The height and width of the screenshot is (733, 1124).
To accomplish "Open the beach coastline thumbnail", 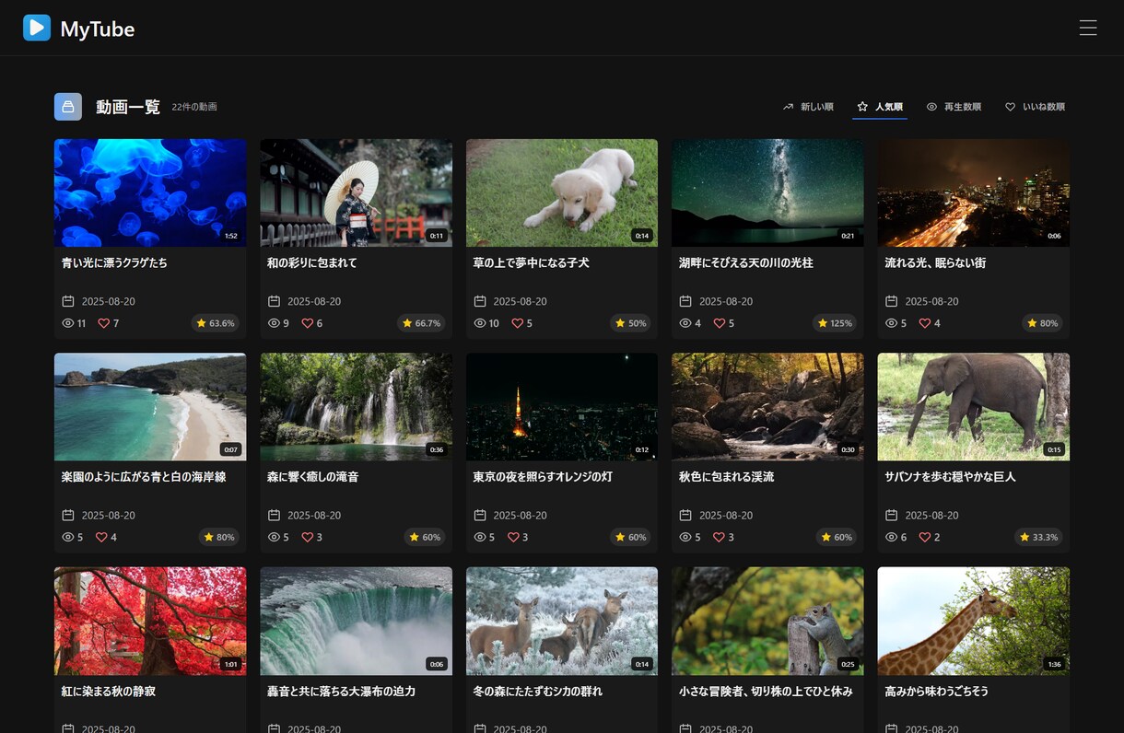I will [x=150, y=407].
